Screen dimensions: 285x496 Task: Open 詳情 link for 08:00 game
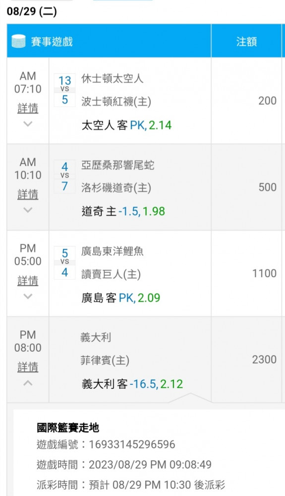[28, 367]
